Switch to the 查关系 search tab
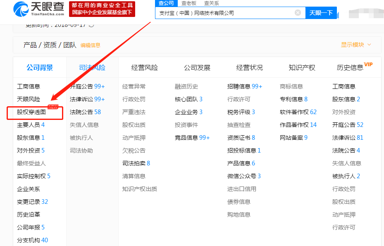 tap(211, 3)
